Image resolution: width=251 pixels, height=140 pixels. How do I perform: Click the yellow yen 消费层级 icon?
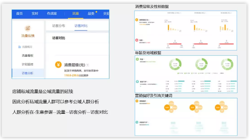58,64
